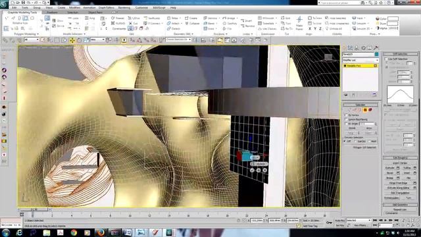Click Extrude Along Spline button
Viewport: 421px width, 237px height.
coord(398,188)
